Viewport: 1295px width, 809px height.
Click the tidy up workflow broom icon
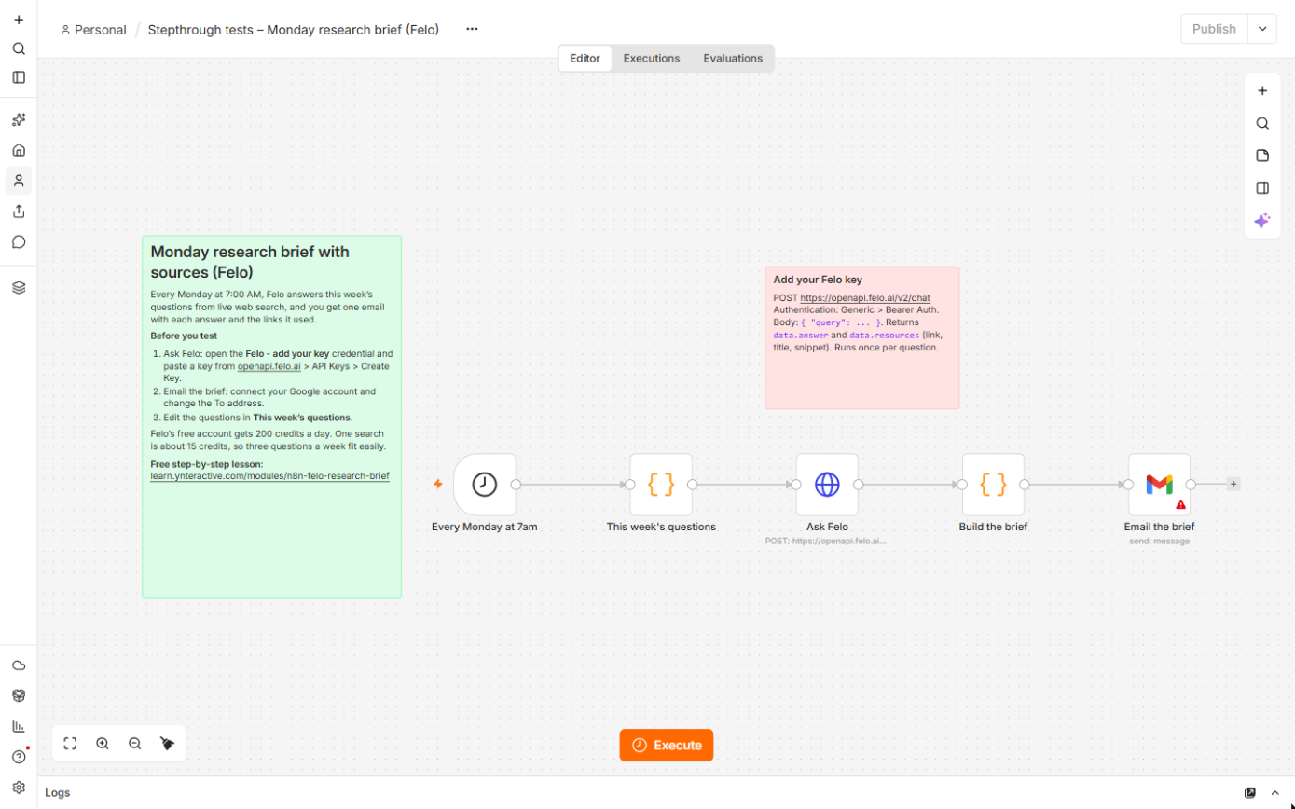(x=168, y=744)
